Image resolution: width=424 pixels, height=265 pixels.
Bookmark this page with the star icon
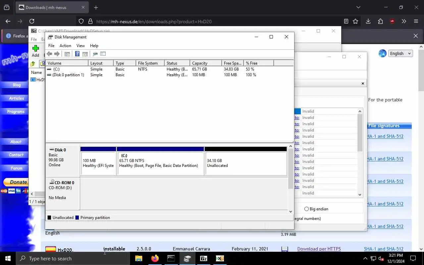(355, 21)
